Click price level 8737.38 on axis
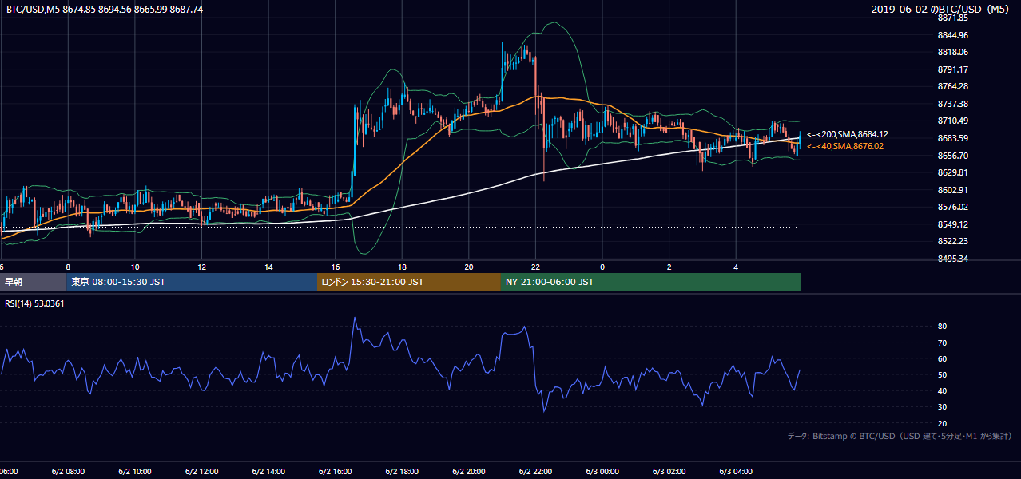 (x=954, y=104)
